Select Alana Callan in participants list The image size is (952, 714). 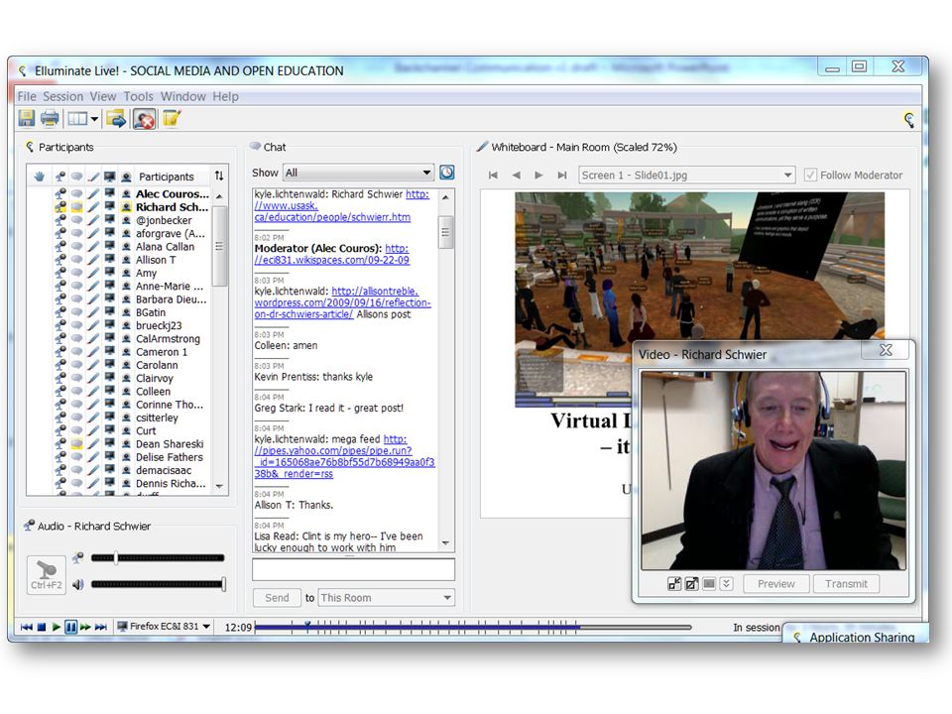coord(166,247)
